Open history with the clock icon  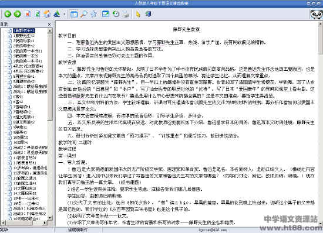click(x=116, y=14)
